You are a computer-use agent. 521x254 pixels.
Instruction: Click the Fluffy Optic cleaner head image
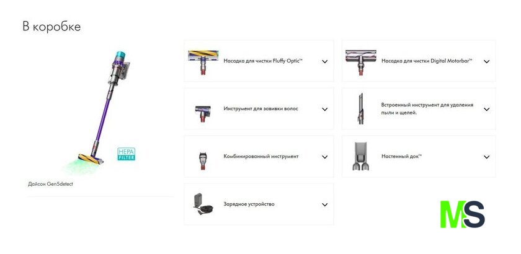click(203, 62)
